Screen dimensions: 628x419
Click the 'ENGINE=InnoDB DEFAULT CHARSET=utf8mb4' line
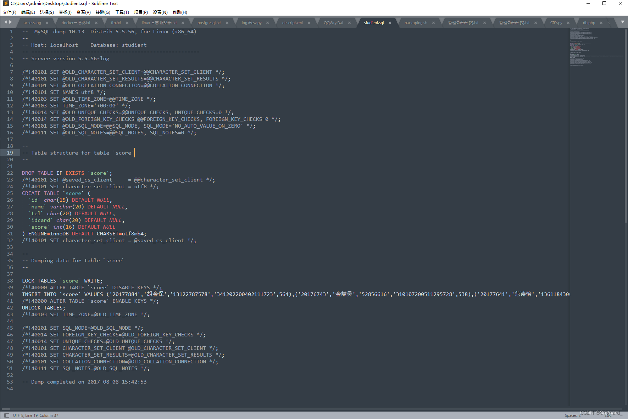click(84, 234)
